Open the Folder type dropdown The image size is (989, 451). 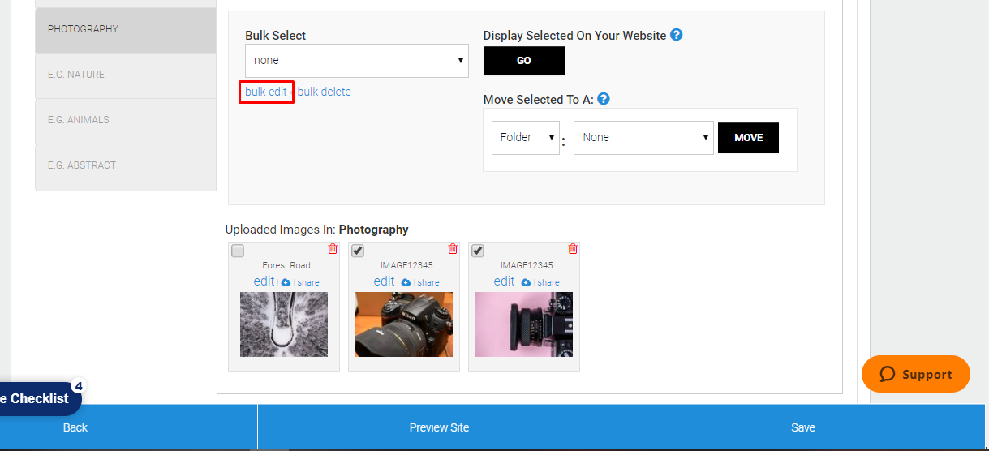coord(526,138)
